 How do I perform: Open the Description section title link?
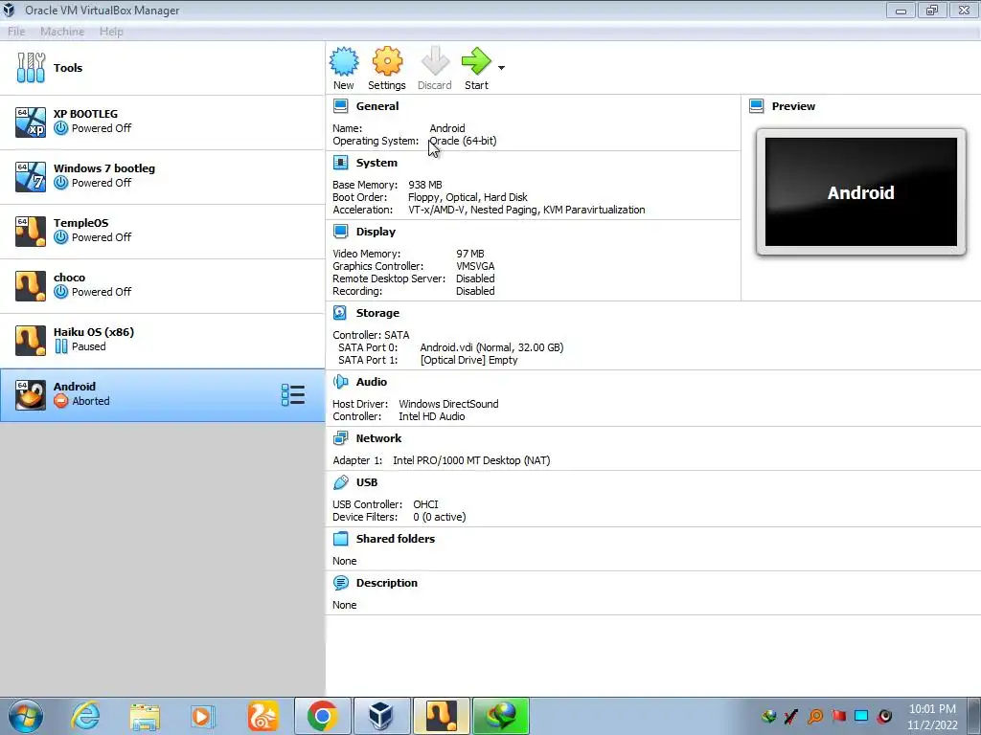(x=387, y=583)
